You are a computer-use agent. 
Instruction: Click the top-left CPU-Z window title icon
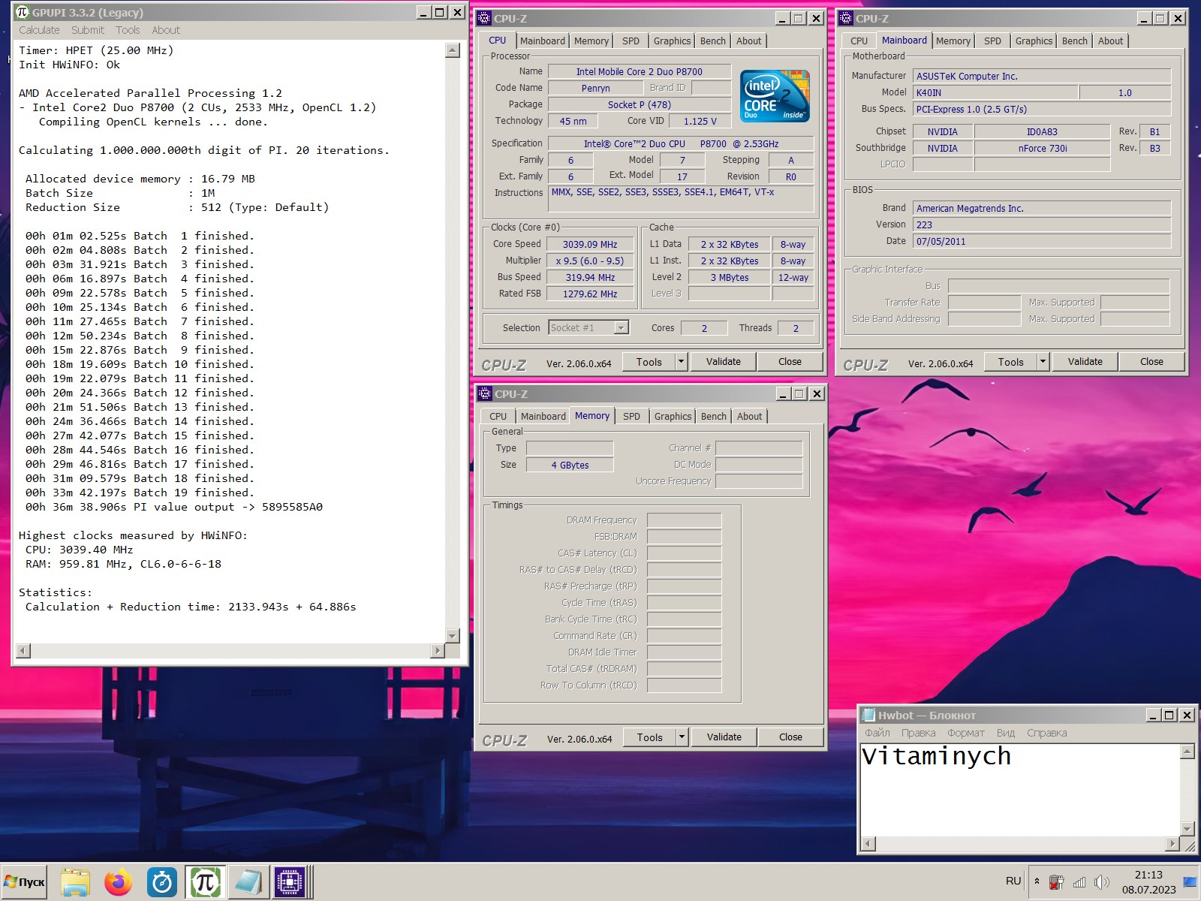click(484, 18)
